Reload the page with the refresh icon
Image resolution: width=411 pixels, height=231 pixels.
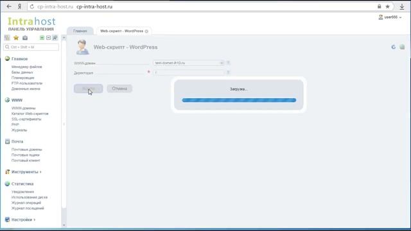[32, 6]
